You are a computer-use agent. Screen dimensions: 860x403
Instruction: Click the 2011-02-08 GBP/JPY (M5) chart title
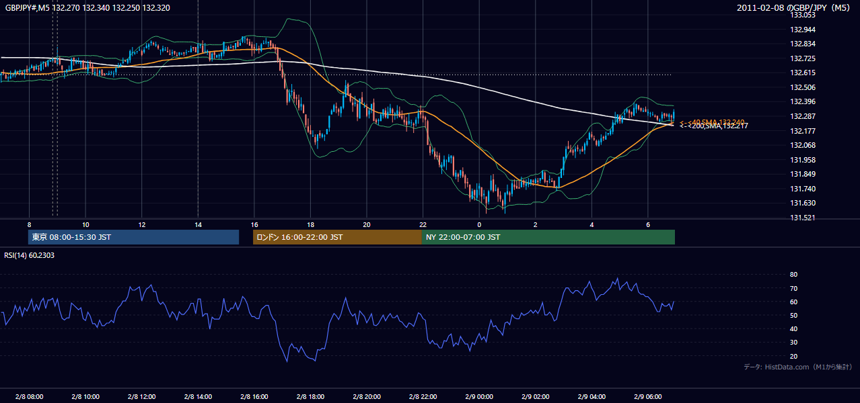pos(795,8)
